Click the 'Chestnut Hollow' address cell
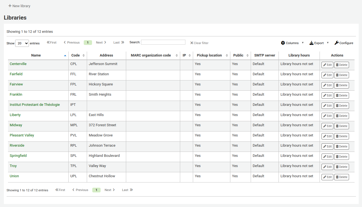Image resolution: width=362 pixels, height=207 pixels. pos(106,177)
